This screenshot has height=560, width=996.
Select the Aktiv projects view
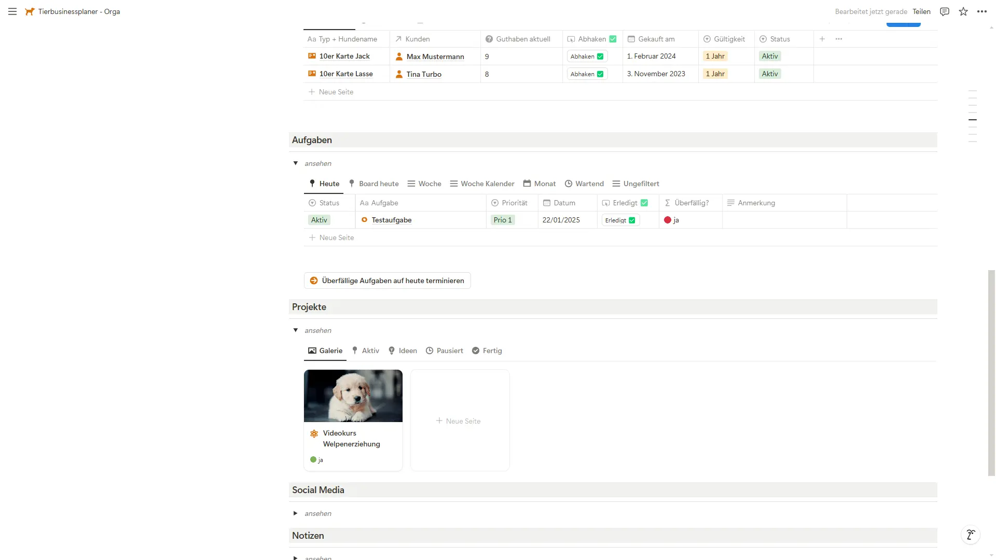pos(366,351)
